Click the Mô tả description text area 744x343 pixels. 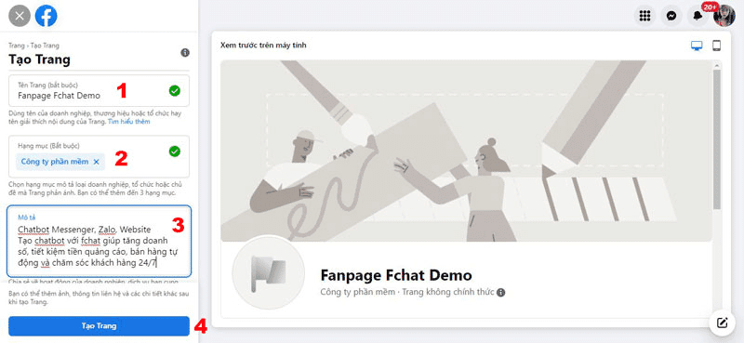pos(99,241)
